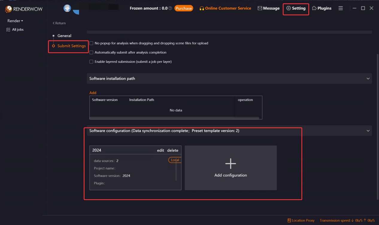
Task: Click the Software version column header
Action: (105, 100)
